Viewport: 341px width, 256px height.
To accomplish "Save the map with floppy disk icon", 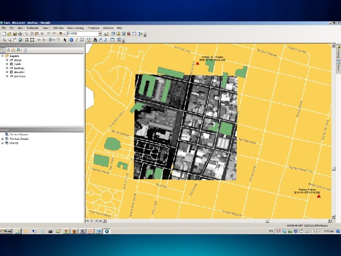I will (x=15, y=34).
